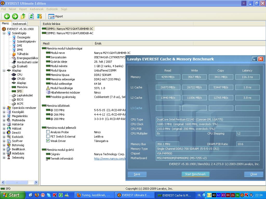The width and height of the screenshot is (266, 199).
Task: Select DIMM1 Nanya M2Y1G64TU8HB4B-3C entry
Action: coord(70,29)
